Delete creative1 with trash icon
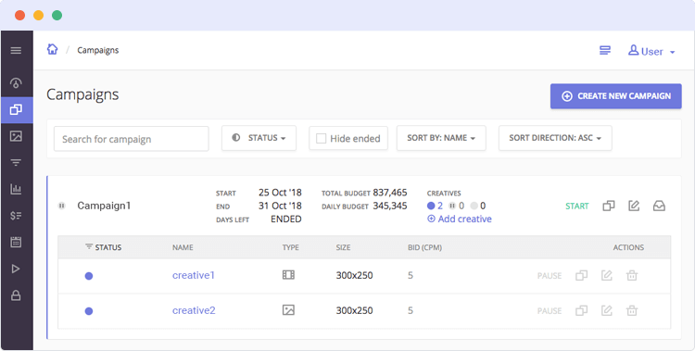 click(x=632, y=275)
